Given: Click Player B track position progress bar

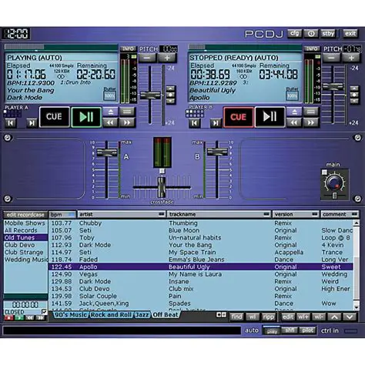Looking at the screenshot, I should (x=245, y=47).
